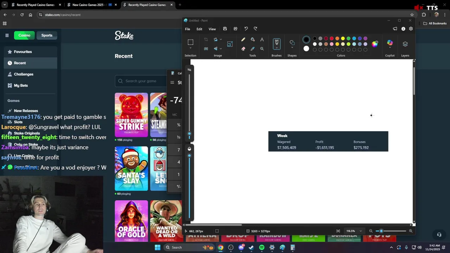The image size is (450, 253).
Task: Select the Color 2 white circle
Action: 306,48
